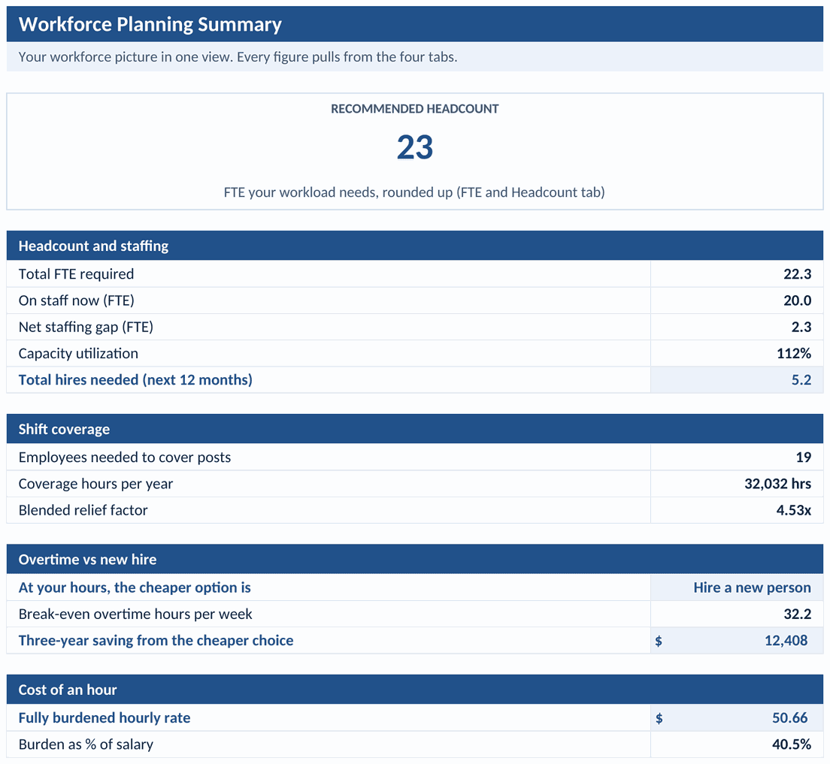Viewport: 830px width, 764px height.
Task: Select the subtitle about the four tabs
Action: (238, 56)
